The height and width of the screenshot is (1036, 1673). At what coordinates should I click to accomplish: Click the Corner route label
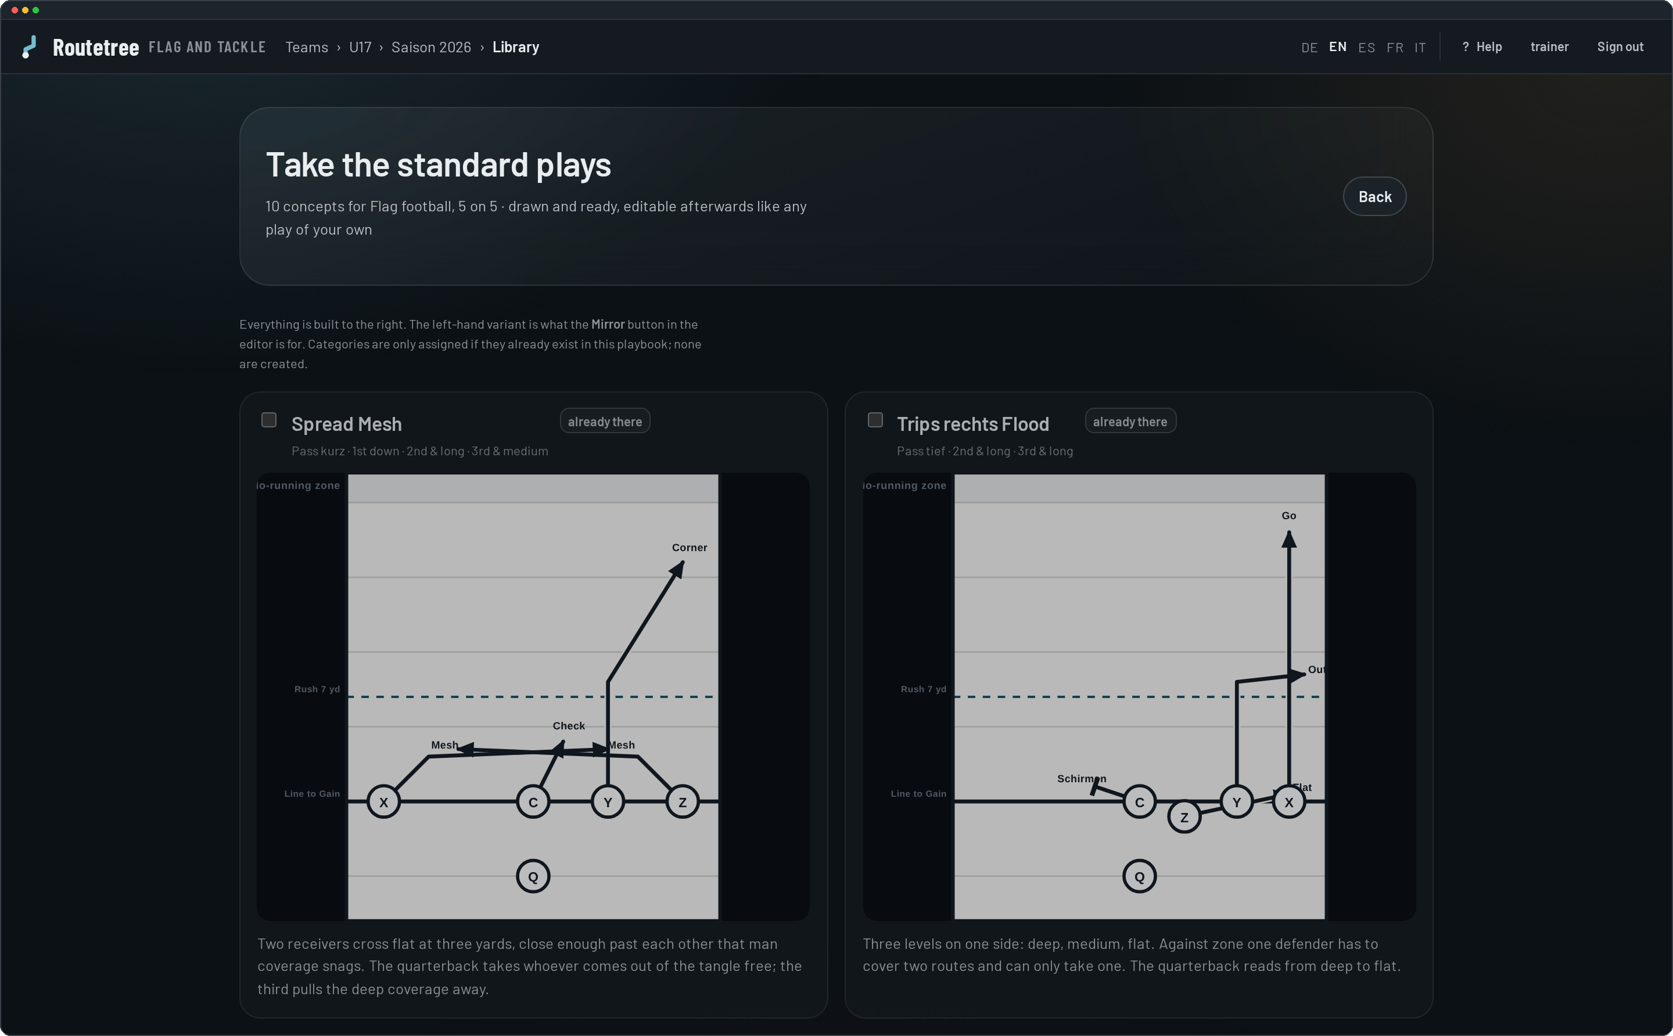(x=689, y=548)
